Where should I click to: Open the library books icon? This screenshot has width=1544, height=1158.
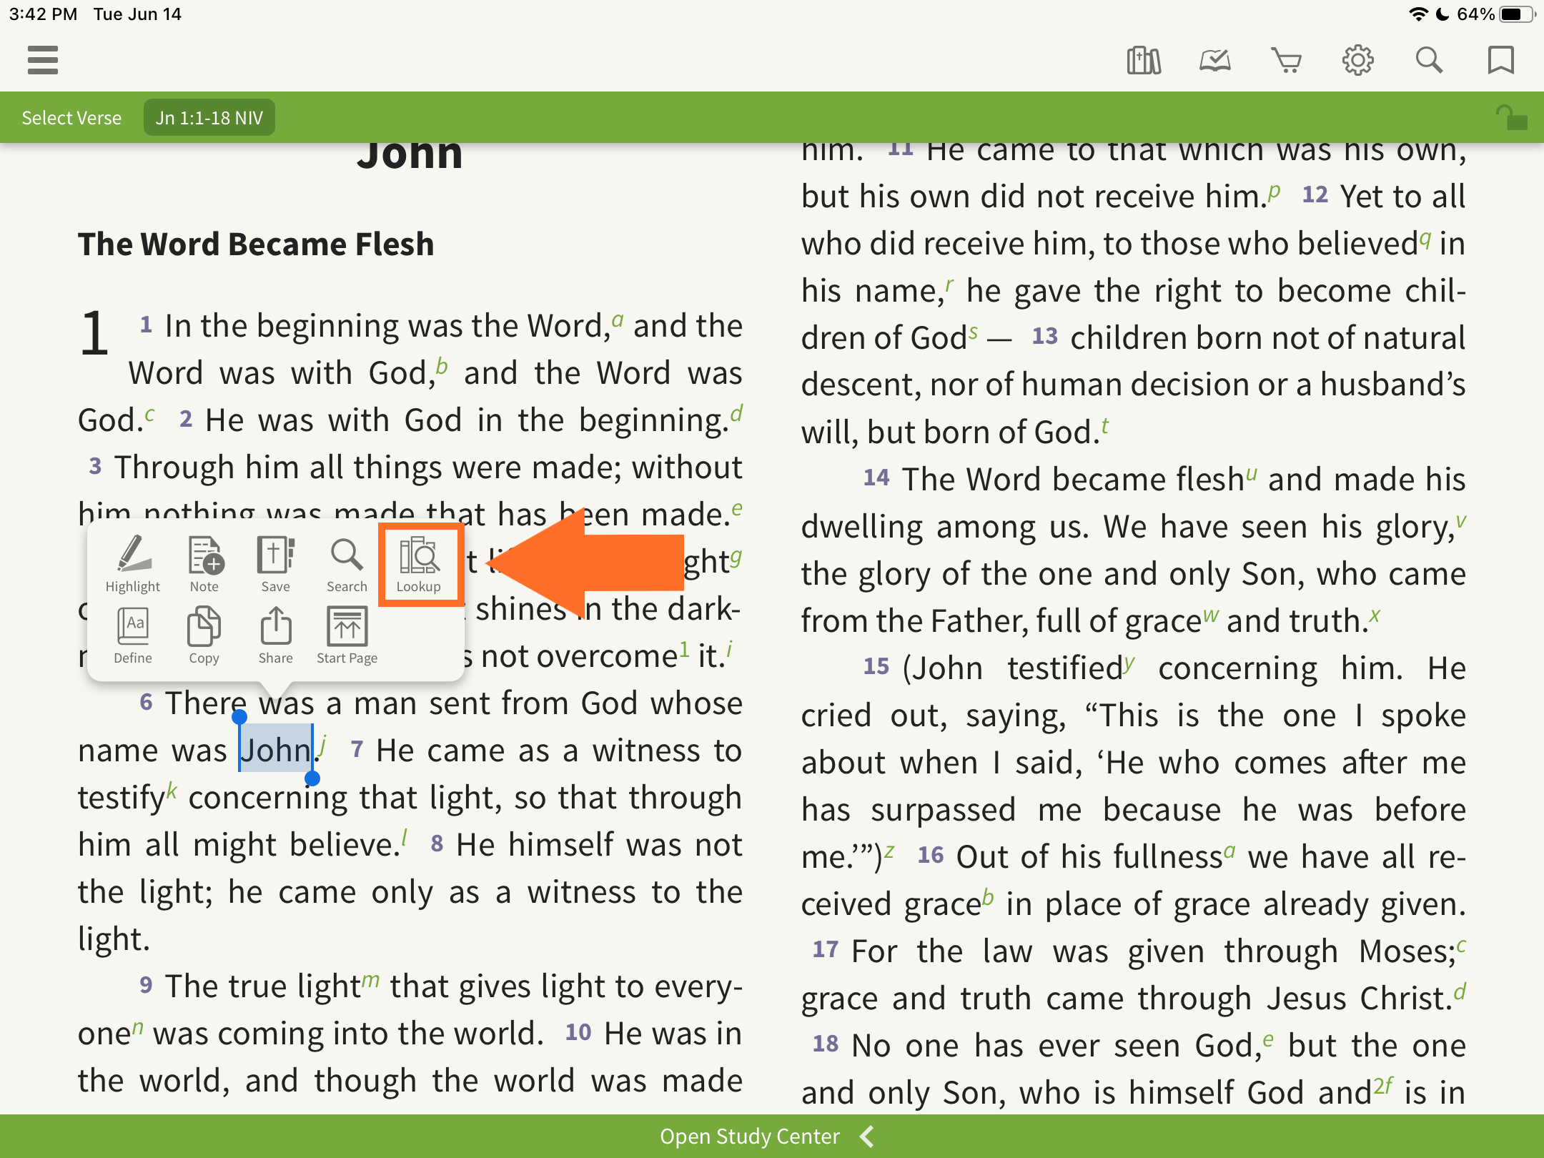(1144, 60)
